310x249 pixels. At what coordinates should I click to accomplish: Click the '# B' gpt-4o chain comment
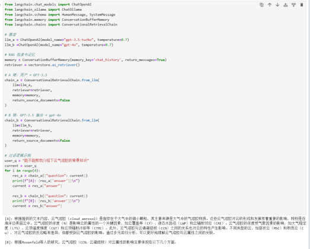[x=33, y=115]
